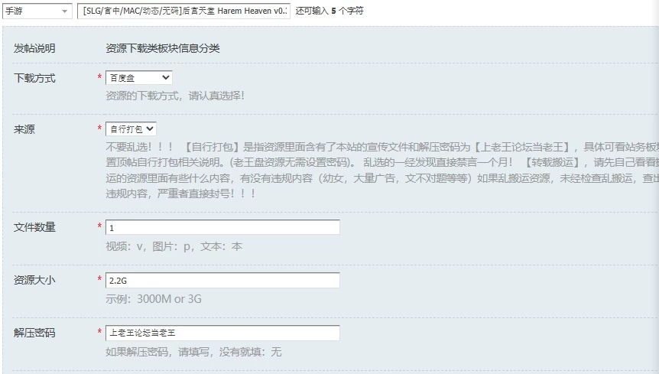Click the hint 示例：3000M or 3G
The height and width of the screenshot is (374, 659).
tap(154, 299)
